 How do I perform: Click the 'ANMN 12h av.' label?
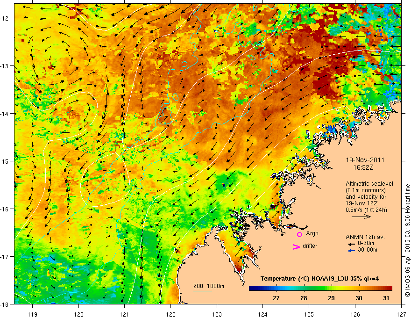[365, 237]
